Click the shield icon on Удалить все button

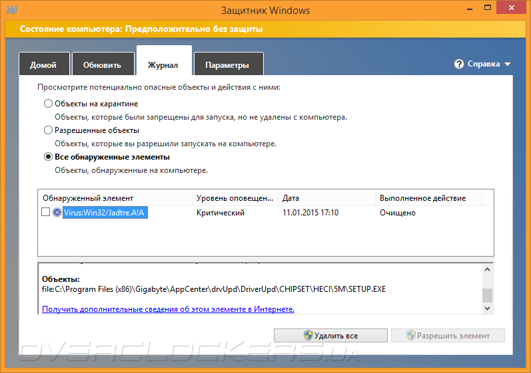(x=308, y=335)
